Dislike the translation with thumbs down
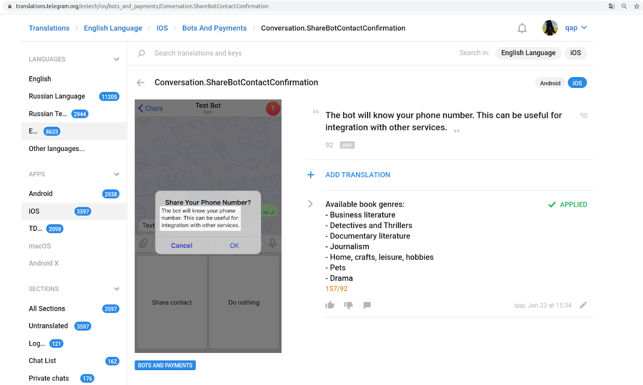 click(348, 305)
